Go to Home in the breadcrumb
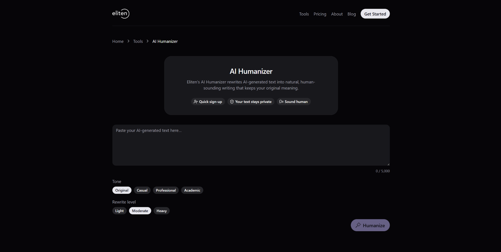The image size is (501, 252). click(118, 41)
